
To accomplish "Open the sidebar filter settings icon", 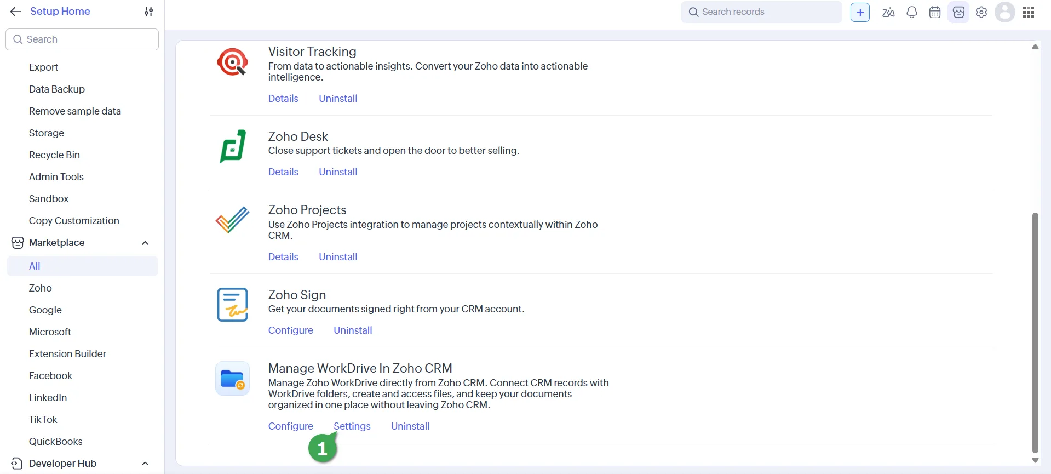I will (x=148, y=12).
